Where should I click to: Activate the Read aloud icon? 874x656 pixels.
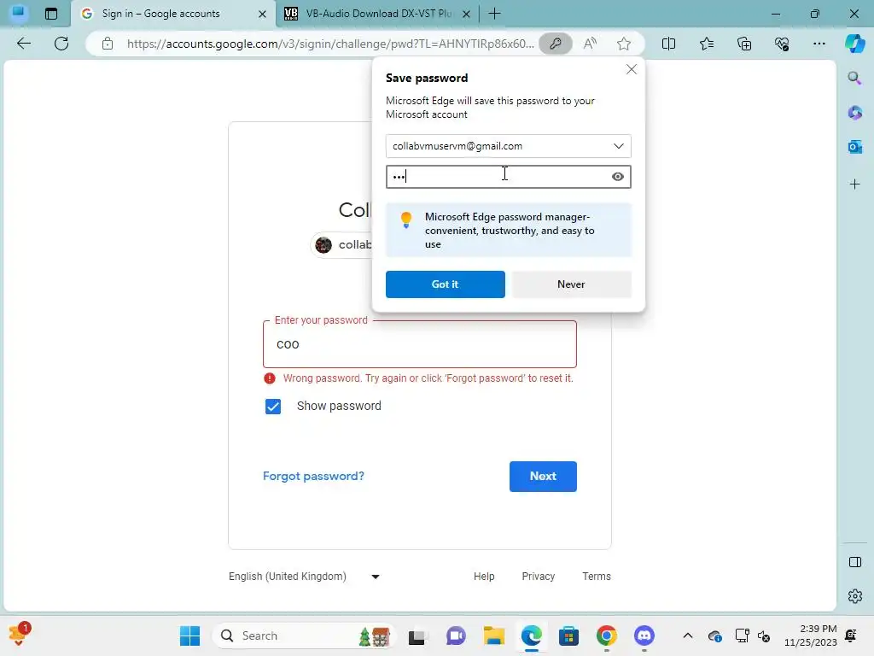point(590,44)
